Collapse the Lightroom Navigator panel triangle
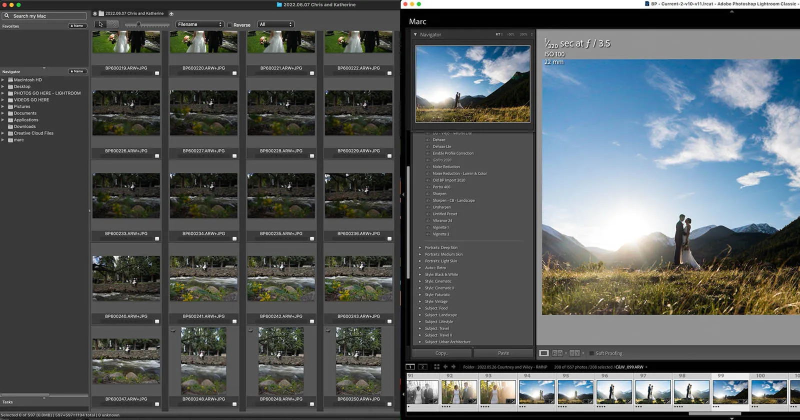Screen dimensions: 800x420 (415, 34)
